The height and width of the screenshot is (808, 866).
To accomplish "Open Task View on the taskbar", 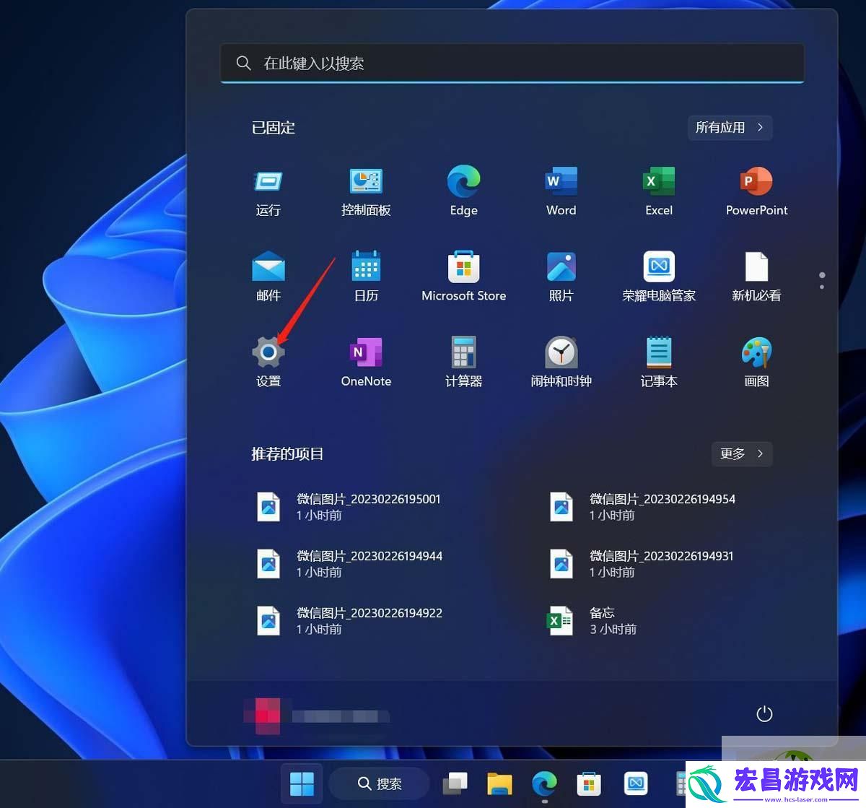I will pyautogui.click(x=455, y=783).
